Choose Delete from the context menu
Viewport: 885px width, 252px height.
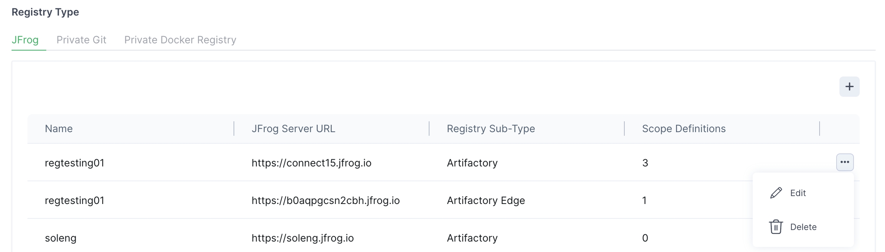click(x=803, y=227)
